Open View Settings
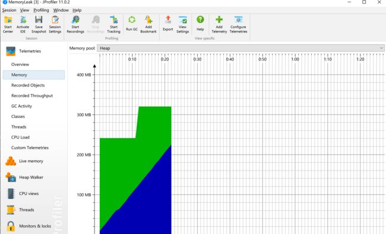Image resolution: width=386 pixels, height=234 pixels. 182,24
